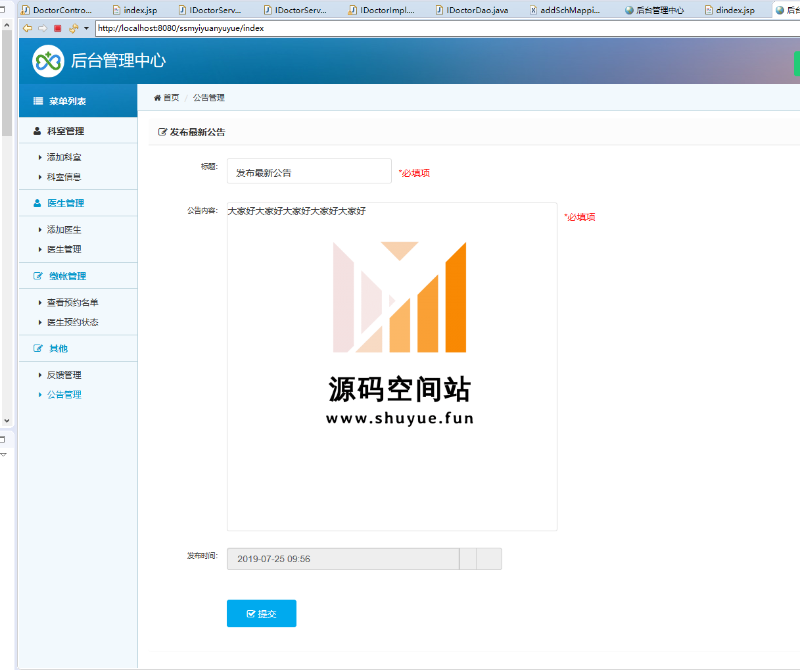
Task: Click the red stop loading button
Action: (x=58, y=28)
